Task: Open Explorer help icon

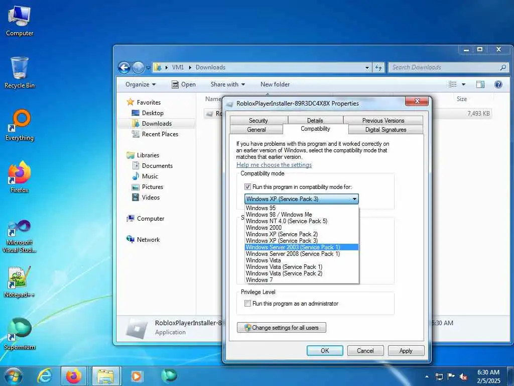Action: click(498, 84)
